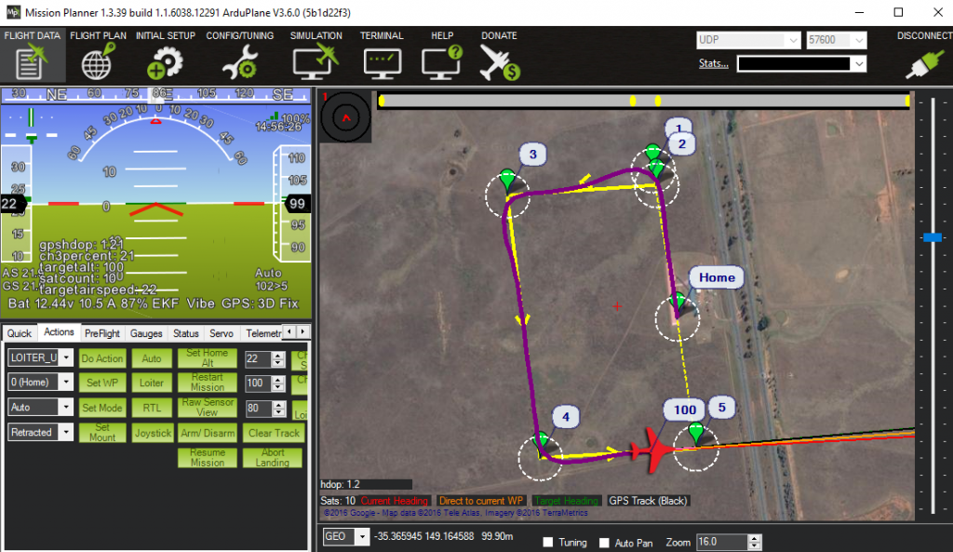The image size is (953, 552).
Task: Click the Zoom level input field
Action: pos(722,543)
